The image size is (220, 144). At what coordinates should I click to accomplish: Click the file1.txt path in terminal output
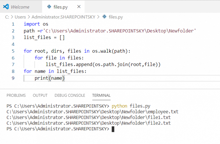click(x=89, y=117)
